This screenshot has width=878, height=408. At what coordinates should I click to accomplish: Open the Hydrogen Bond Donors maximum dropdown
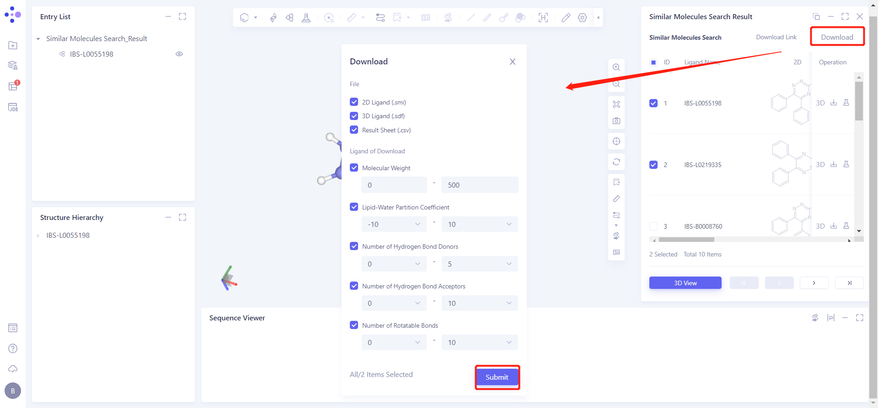coord(479,264)
